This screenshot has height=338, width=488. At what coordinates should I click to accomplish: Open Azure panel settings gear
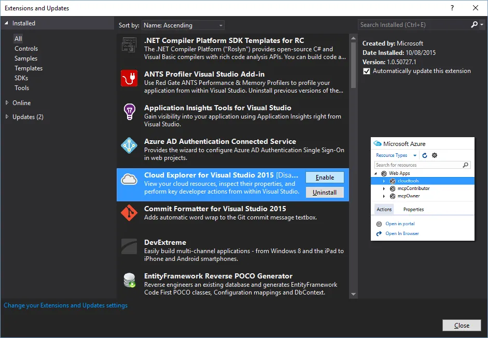coord(435,155)
